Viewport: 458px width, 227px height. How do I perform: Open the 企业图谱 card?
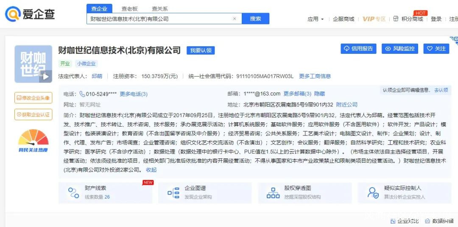click(205, 193)
